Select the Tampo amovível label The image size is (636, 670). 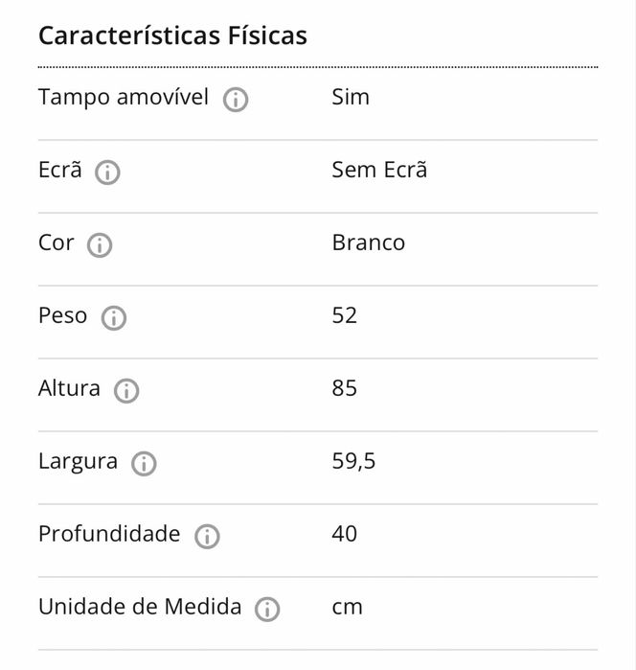click(x=123, y=98)
